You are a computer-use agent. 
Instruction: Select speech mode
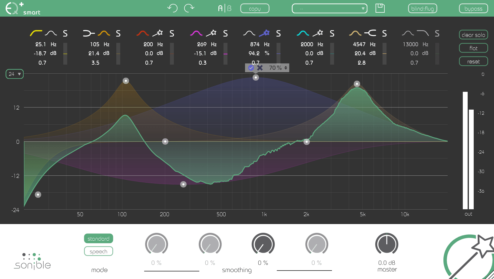coord(98,251)
